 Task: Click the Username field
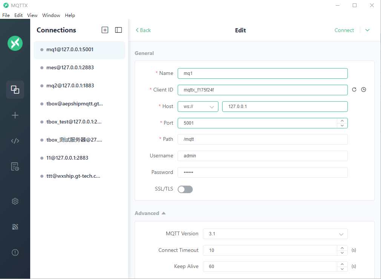click(263, 156)
